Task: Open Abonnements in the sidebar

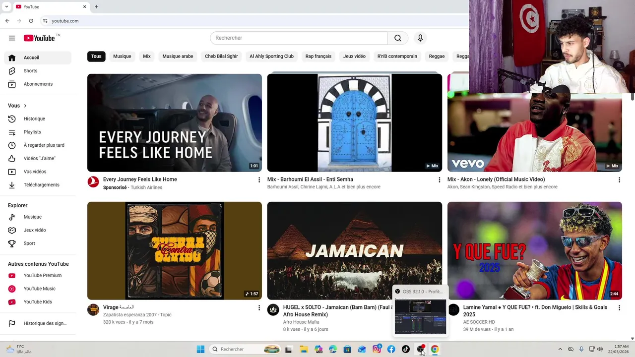Action: tap(38, 84)
